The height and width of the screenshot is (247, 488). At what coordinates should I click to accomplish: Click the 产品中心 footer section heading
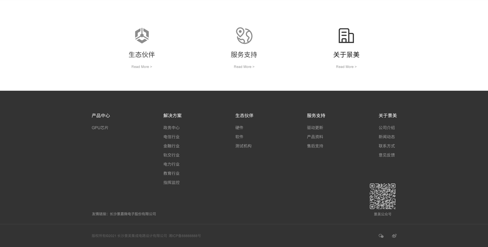pos(101,115)
